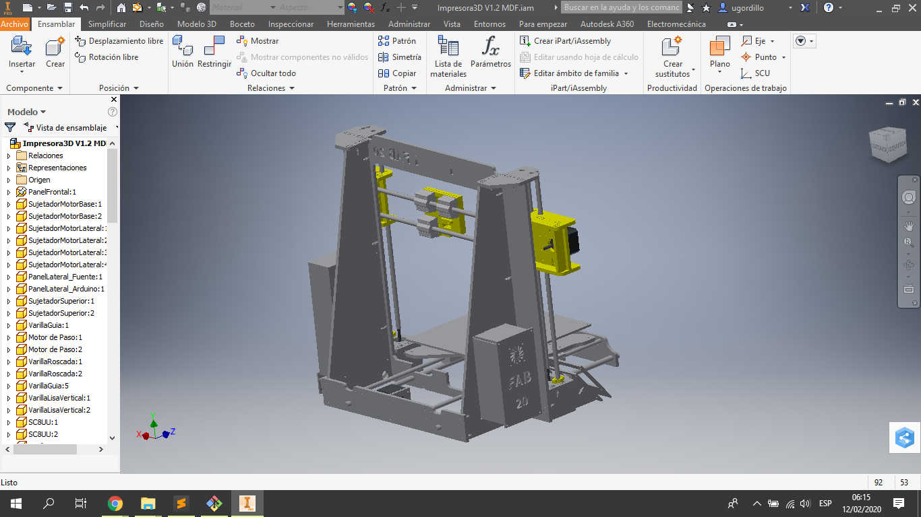Click the Punto work point tool
This screenshot has height=517, width=921.
pos(763,57)
